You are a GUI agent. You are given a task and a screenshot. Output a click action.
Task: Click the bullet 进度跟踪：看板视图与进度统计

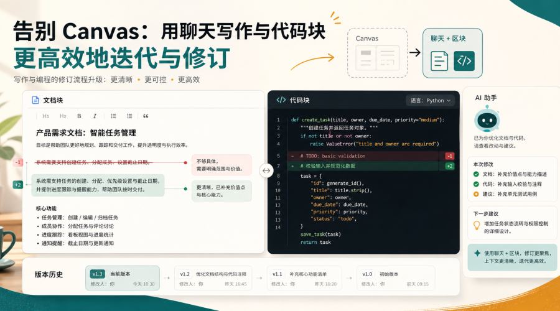tap(78, 234)
